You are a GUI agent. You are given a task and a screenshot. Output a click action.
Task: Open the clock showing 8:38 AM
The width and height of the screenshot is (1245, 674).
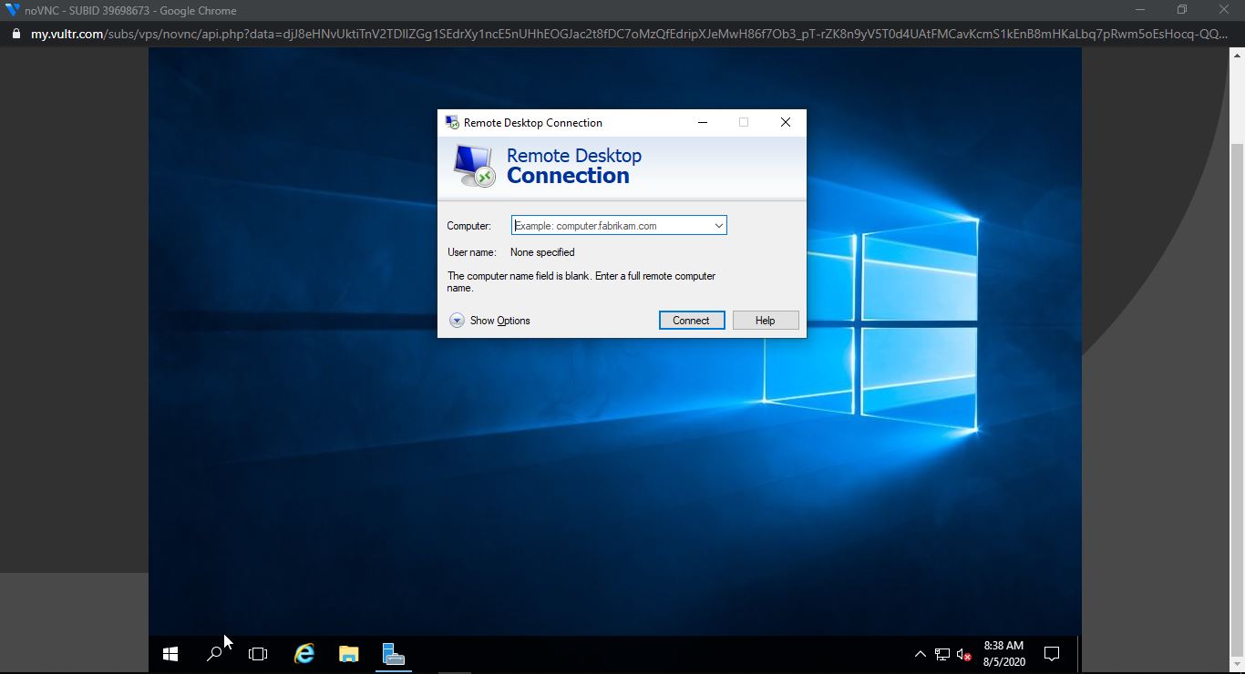click(x=1003, y=654)
